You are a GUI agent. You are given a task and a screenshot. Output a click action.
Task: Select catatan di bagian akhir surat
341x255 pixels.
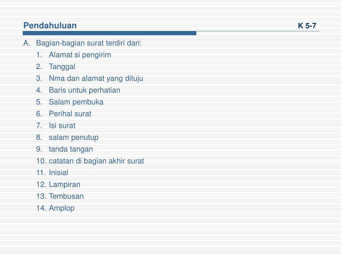coord(96,161)
